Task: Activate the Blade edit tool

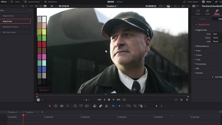Action: (x=62, y=106)
